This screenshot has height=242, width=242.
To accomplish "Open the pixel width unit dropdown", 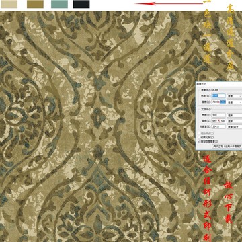I will tap(235, 96).
